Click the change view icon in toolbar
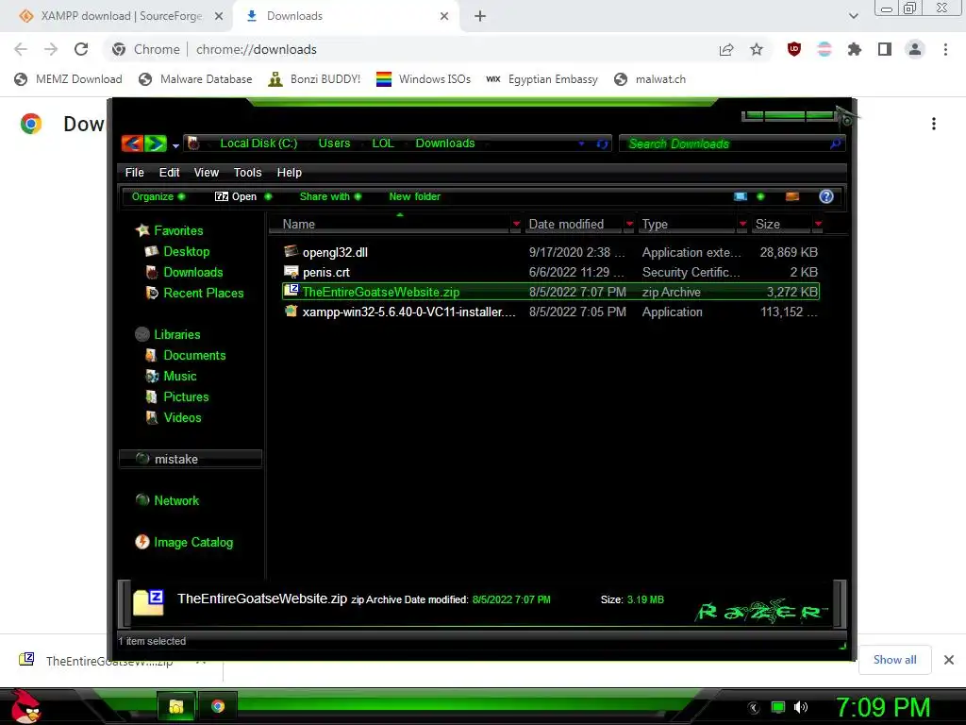This screenshot has width=966, height=725. pos(741,196)
